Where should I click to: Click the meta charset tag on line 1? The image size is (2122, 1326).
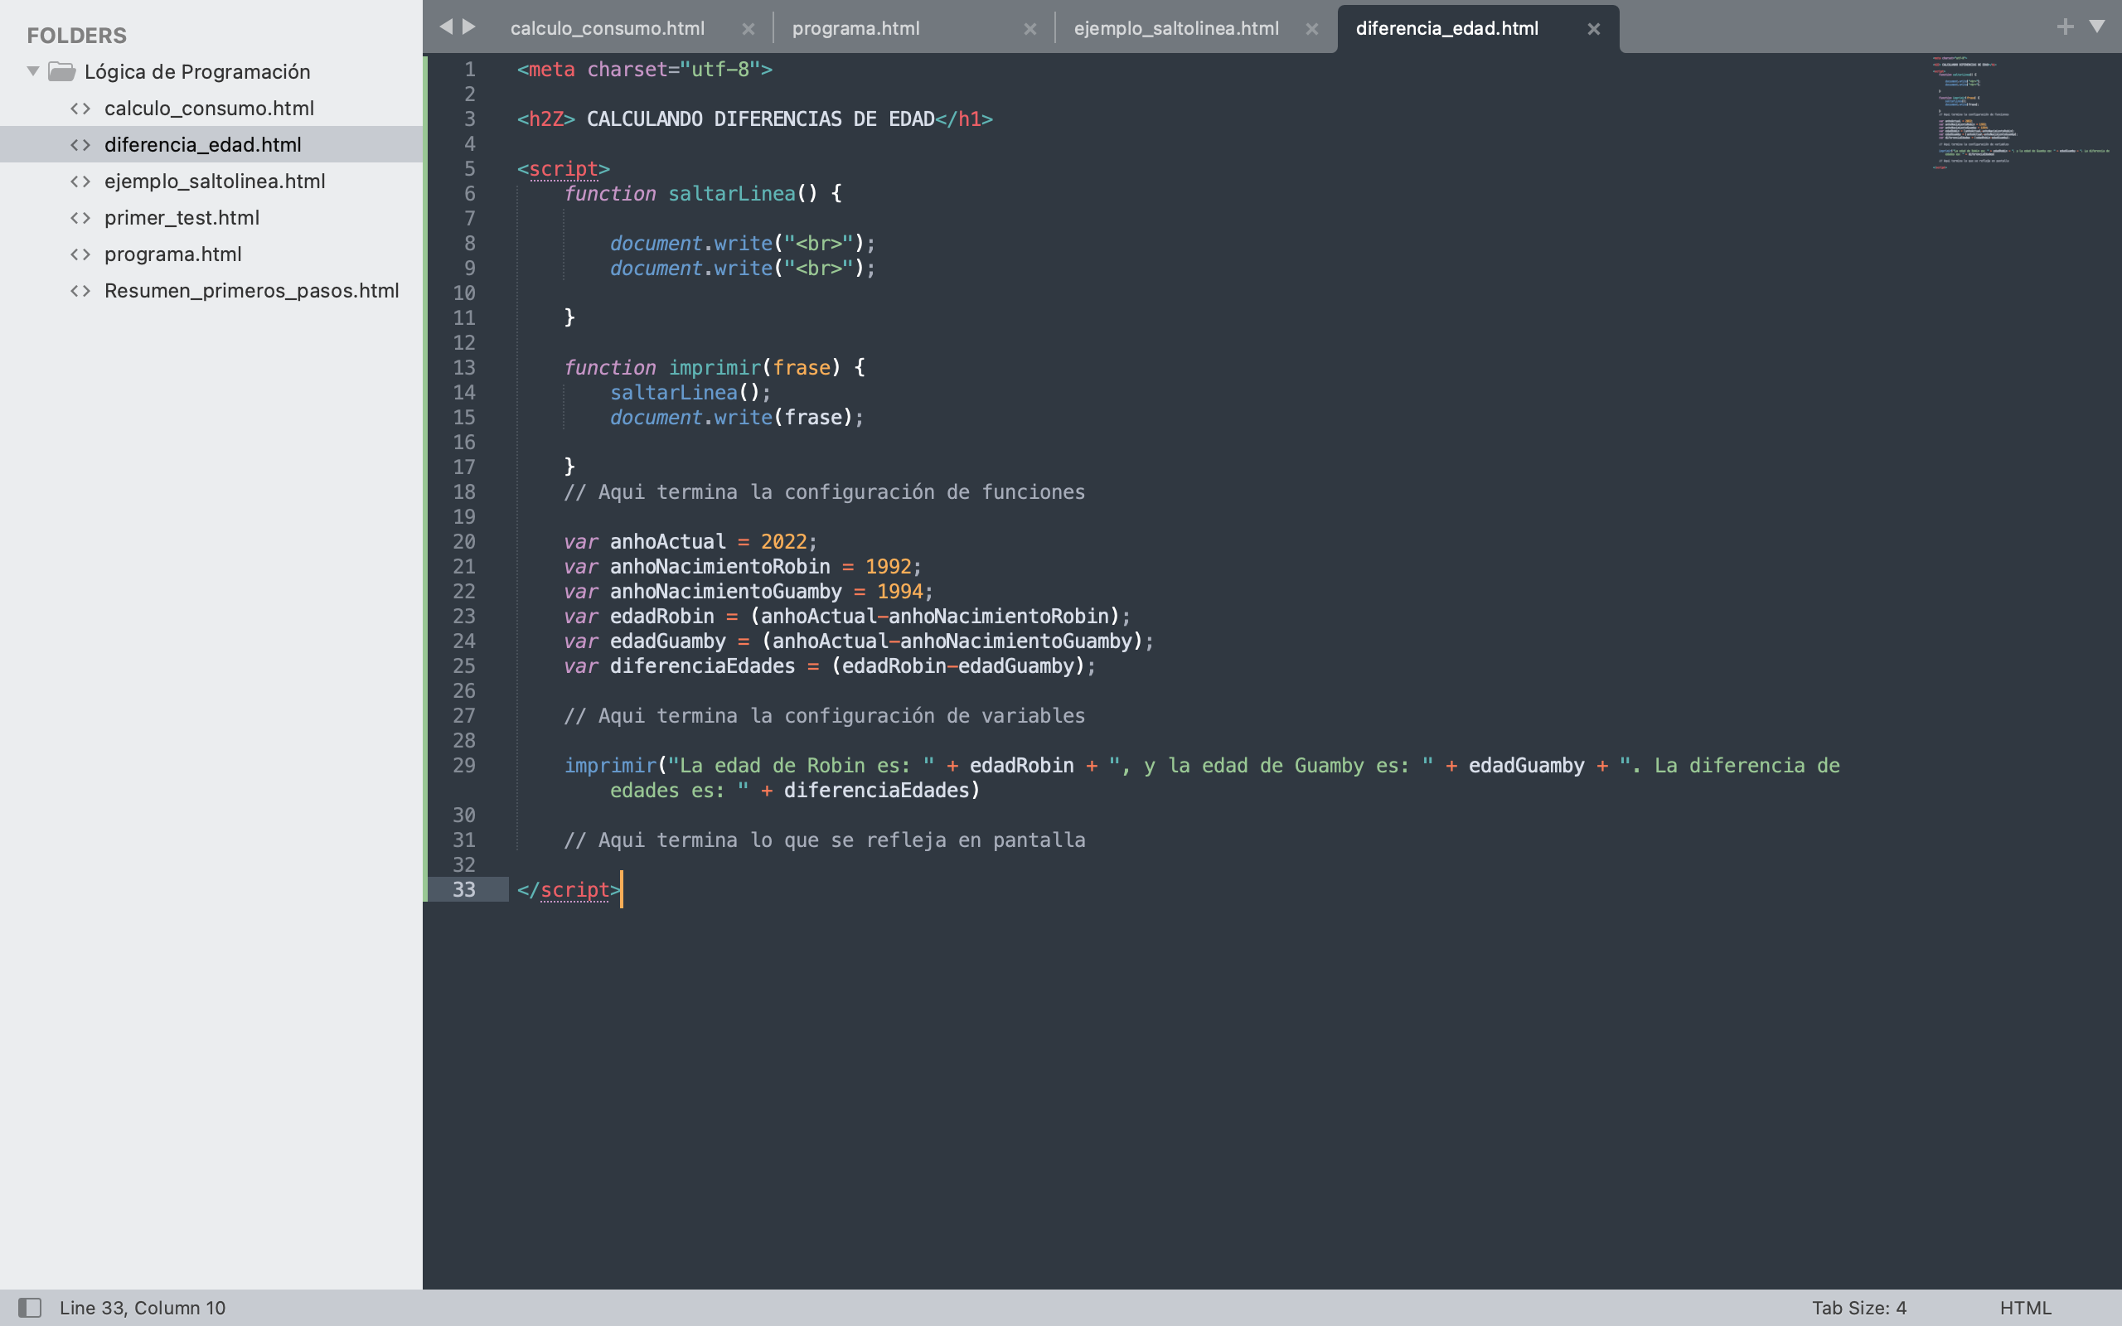coord(645,70)
